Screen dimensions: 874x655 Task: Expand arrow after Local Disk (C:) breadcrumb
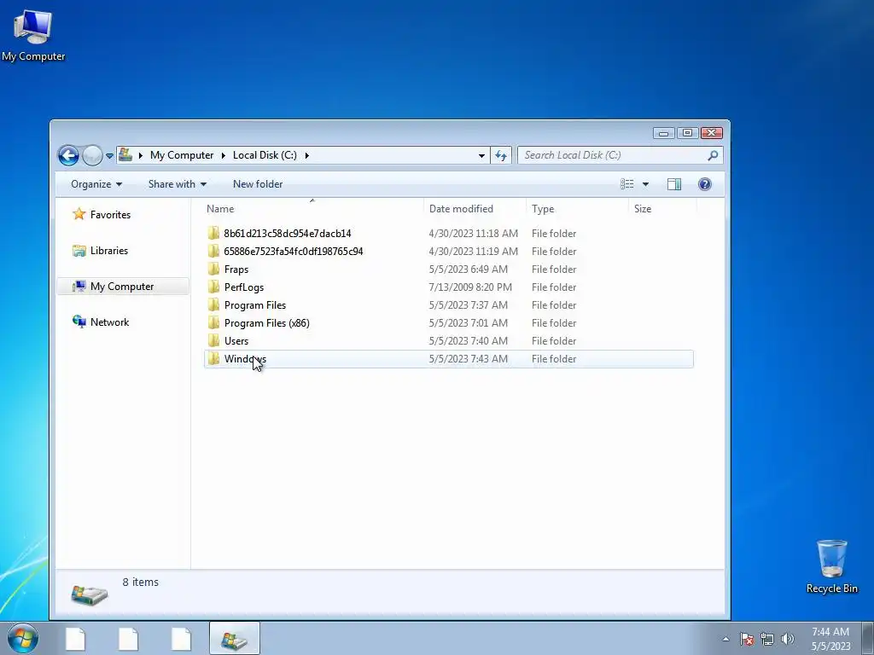pyautogui.click(x=306, y=155)
